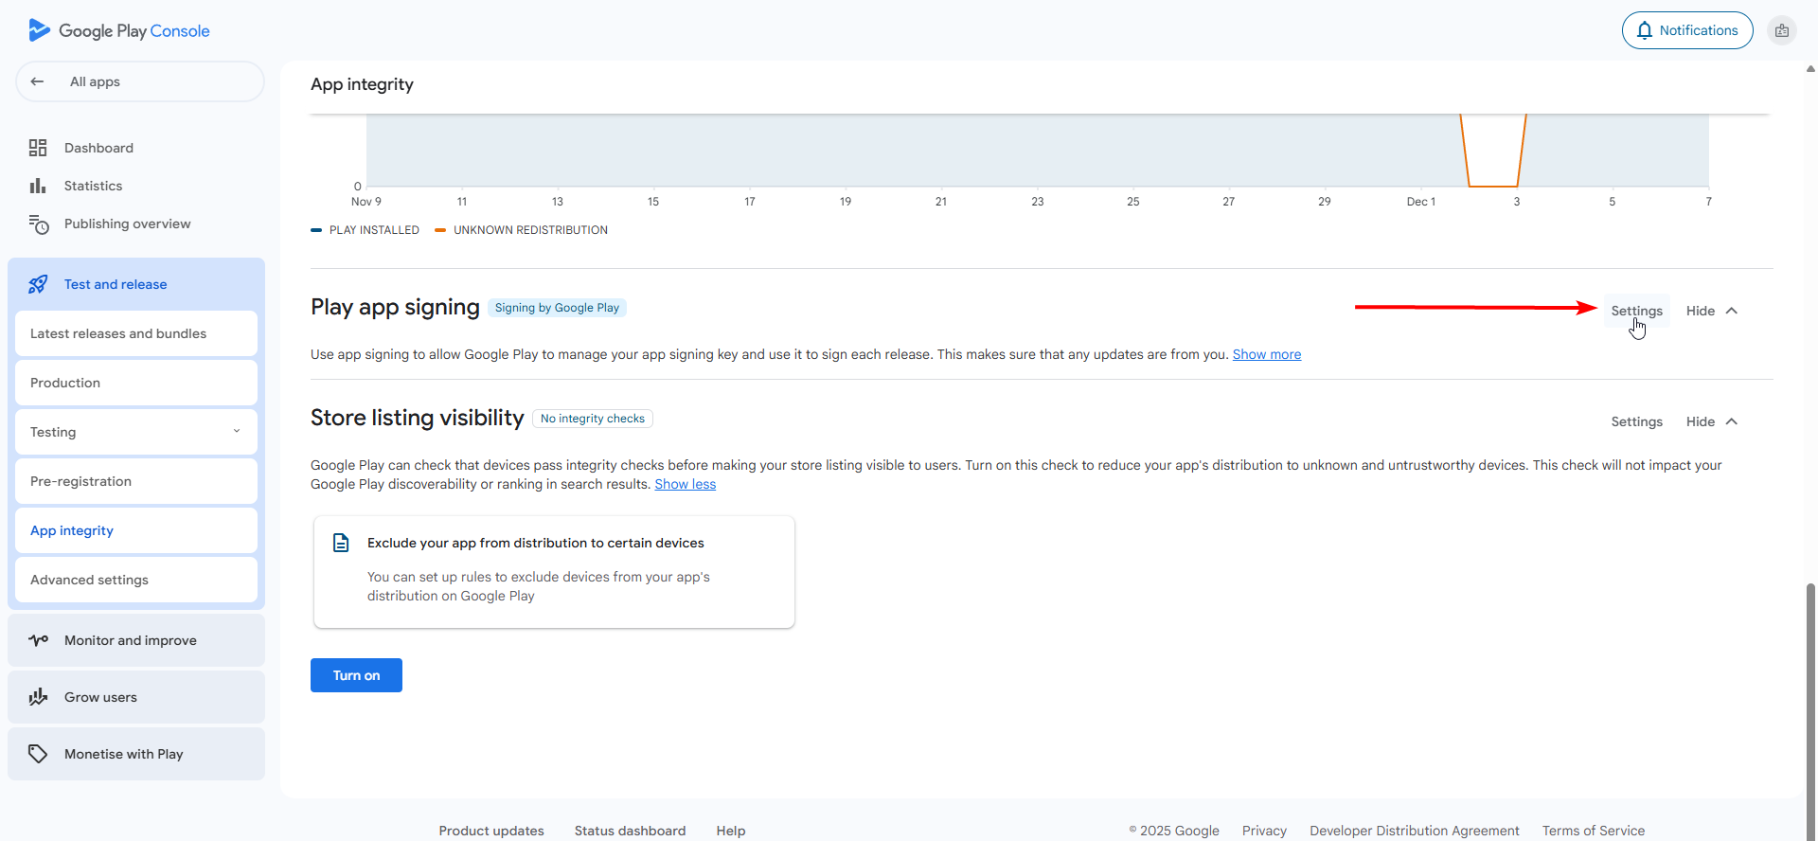Open the Production page
The image size is (1818, 841).
point(136,383)
